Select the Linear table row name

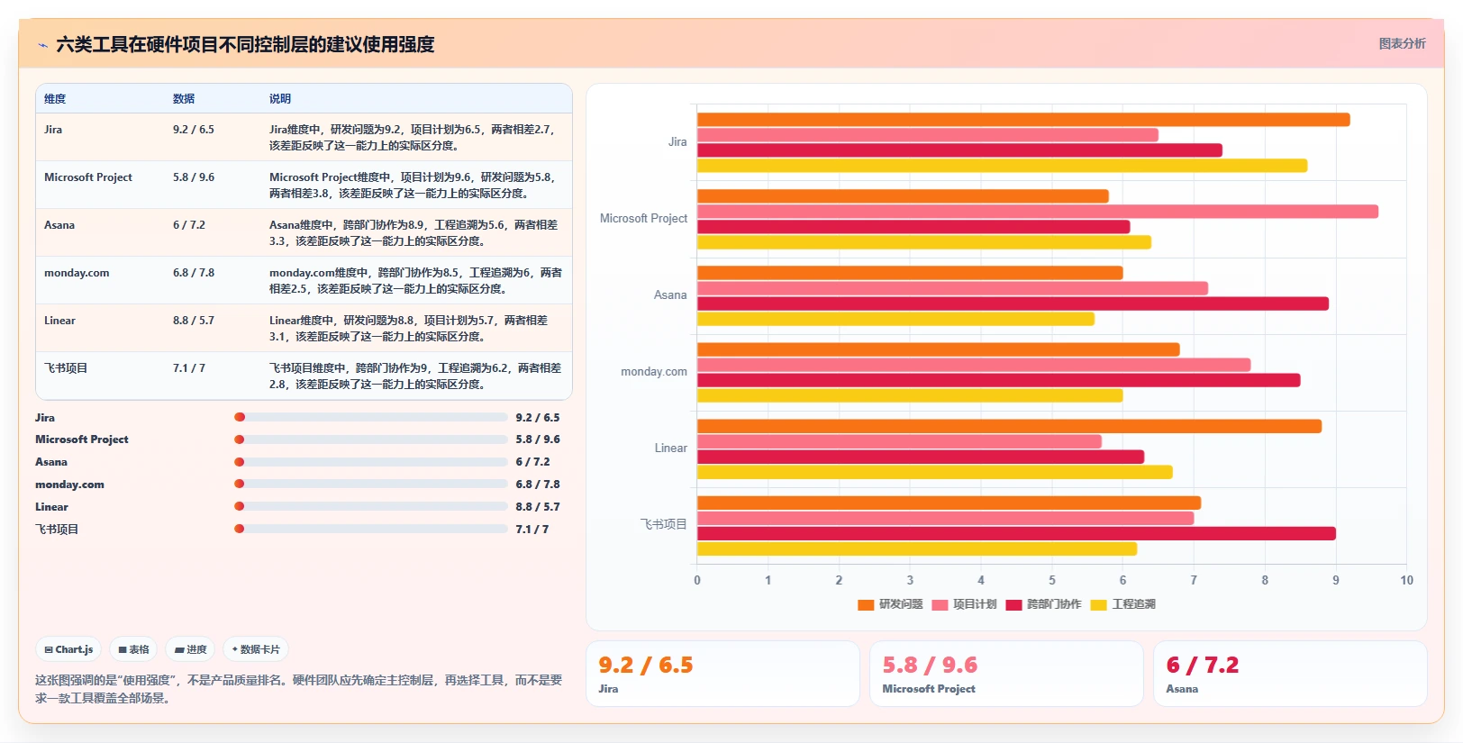pos(59,321)
